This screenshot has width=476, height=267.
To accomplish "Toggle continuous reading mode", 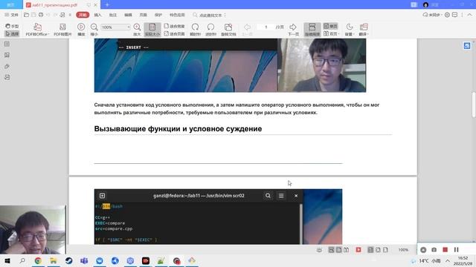I will click(312, 30).
